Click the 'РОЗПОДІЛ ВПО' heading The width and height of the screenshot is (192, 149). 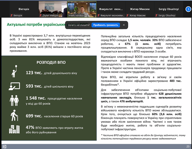point(51,63)
